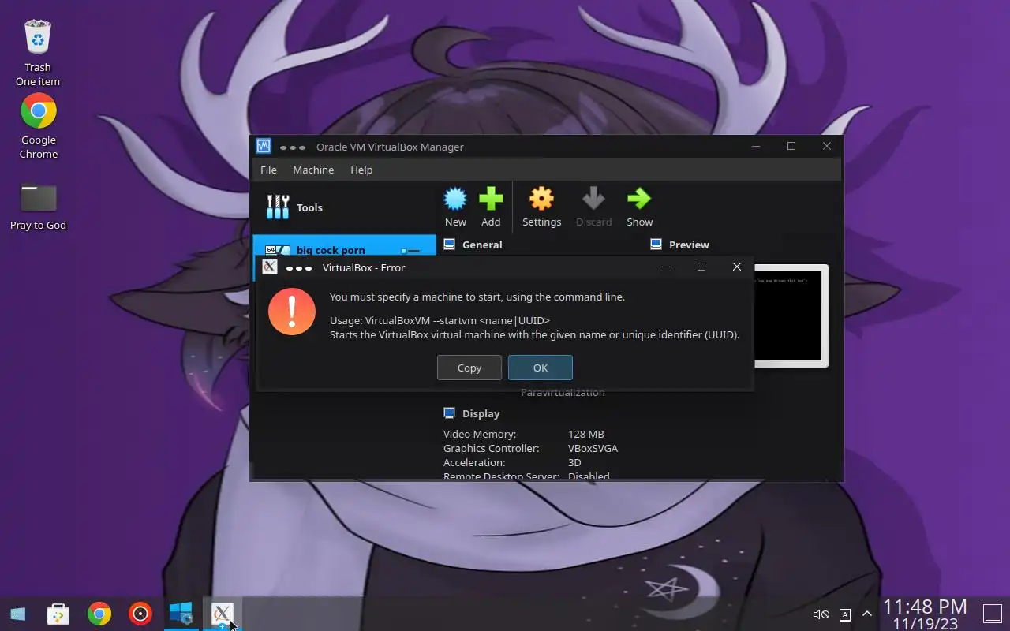Open the Windows-style start menu
The width and height of the screenshot is (1010, 631).
point(17,614)
